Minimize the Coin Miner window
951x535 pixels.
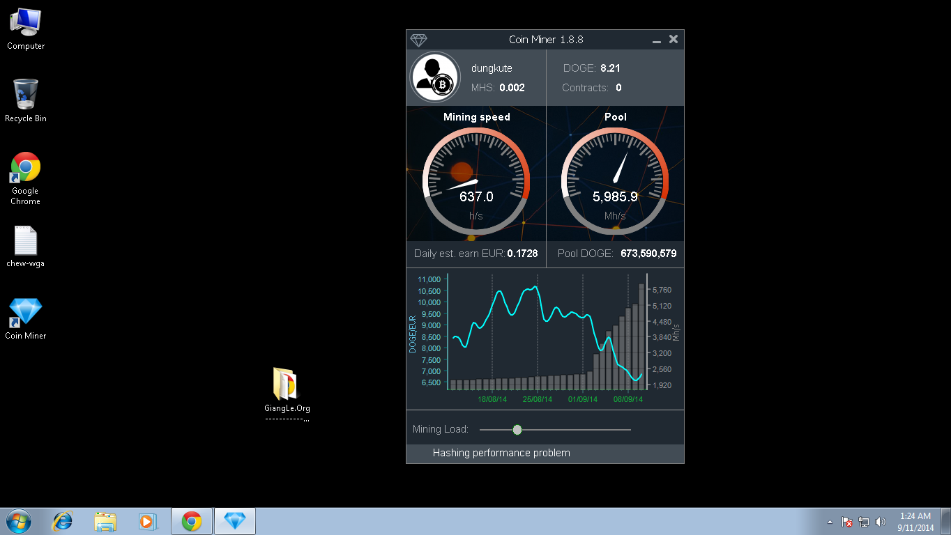pyautogui.click(x=656, y=40)
